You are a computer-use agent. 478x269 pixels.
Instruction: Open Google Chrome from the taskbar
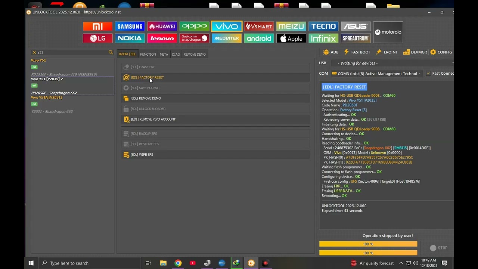[x=178, y=263]
